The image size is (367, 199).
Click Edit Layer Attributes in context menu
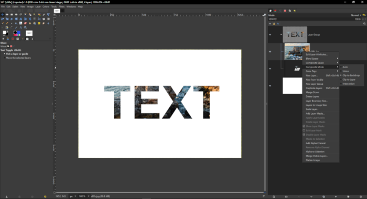(321, 54)
